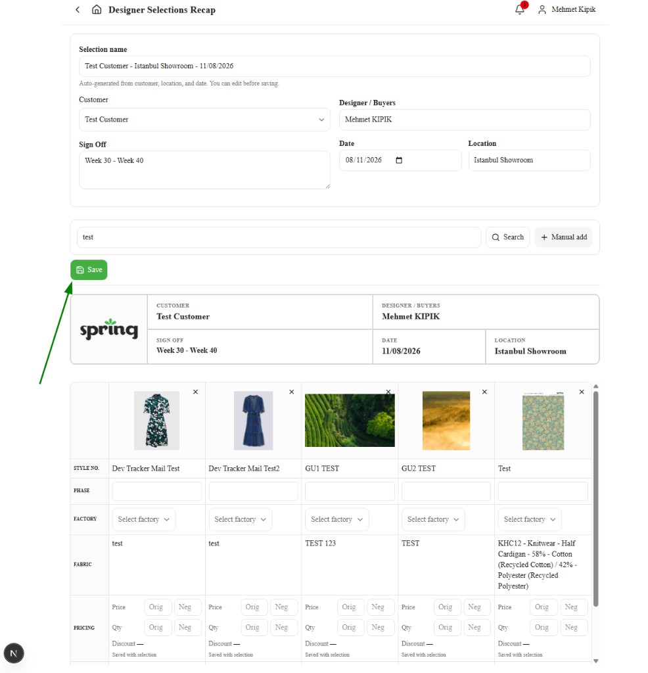The image size is (648, 673).
Task: Open the home icon in header
Action: pos(97,9)
